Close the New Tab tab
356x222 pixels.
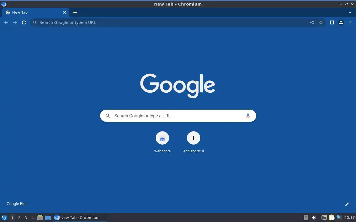click(65, 12)
